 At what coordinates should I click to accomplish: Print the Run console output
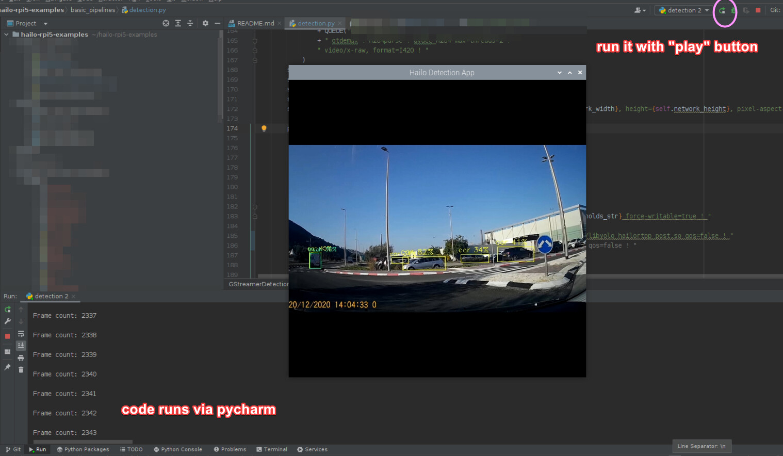[21, 358]
